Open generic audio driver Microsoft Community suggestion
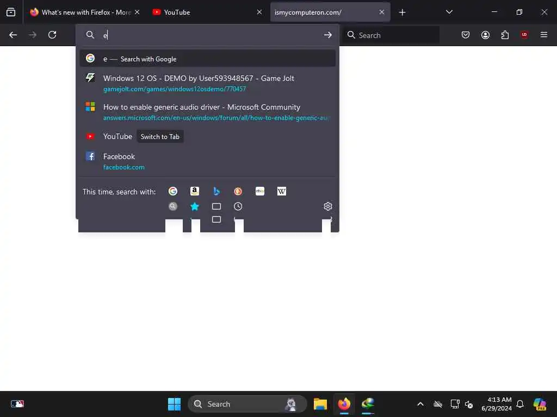The image size is (557, 417). (207, 112)
